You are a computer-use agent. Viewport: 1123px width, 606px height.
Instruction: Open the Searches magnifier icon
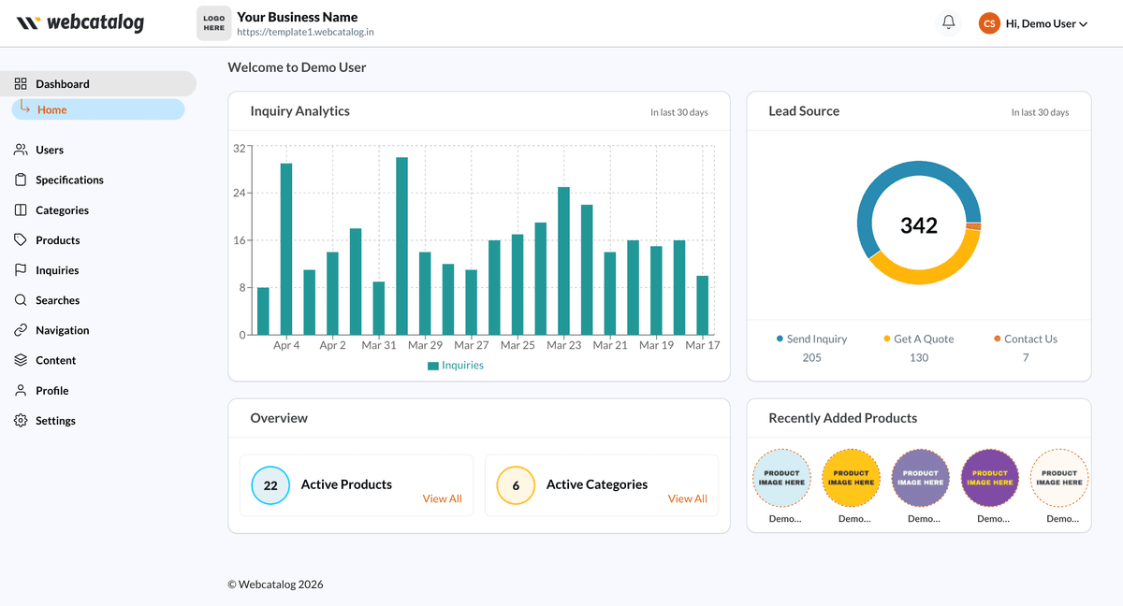(21, 300)
